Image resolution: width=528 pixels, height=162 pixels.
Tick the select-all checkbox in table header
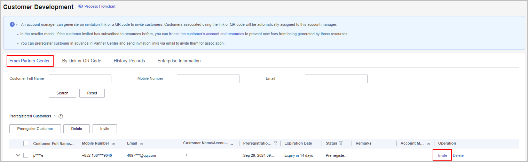click(x=26, y=143)
